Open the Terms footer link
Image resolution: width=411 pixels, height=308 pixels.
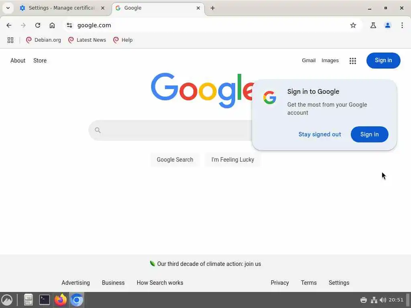click(309, 283)
